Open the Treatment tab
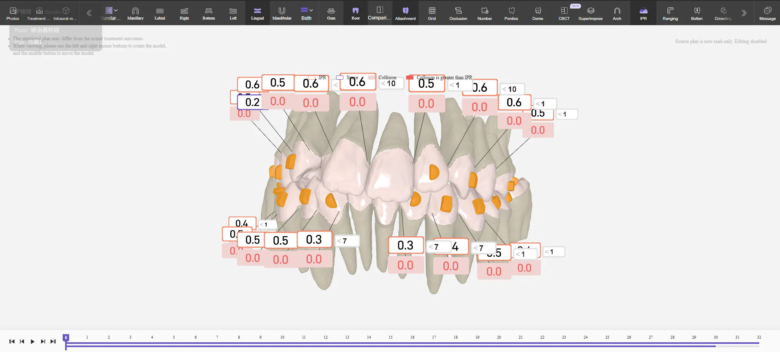The width and height of the screenshot is (780, 352). (x=38, y=14)
